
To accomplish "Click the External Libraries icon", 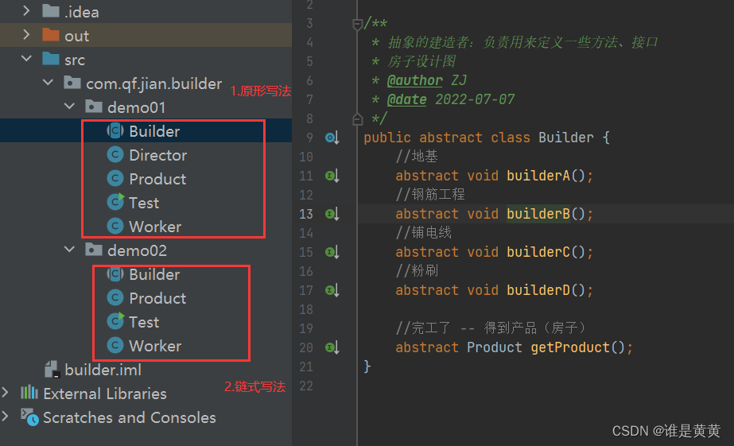I will click(x=29, y=392).
